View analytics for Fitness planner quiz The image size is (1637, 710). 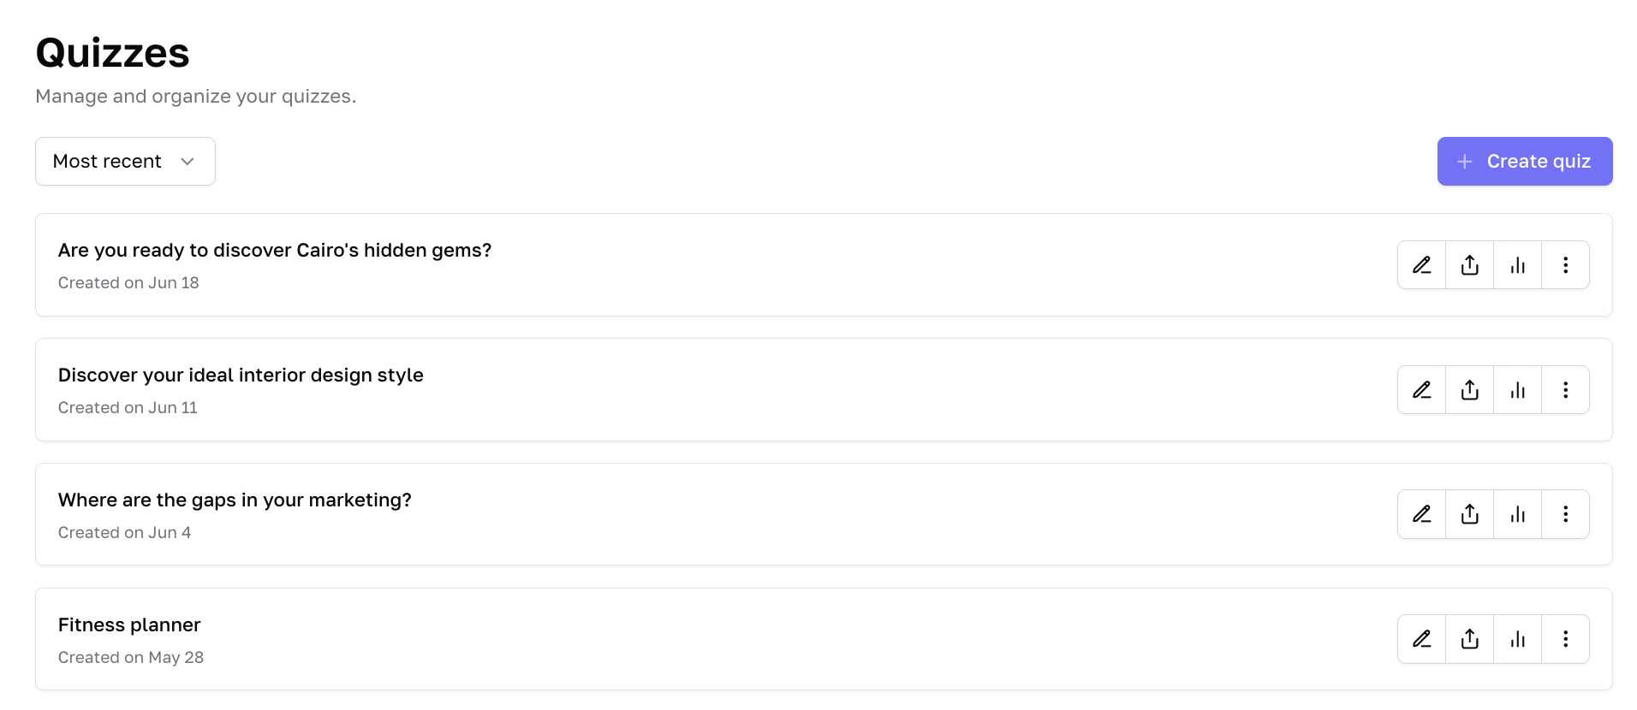coord(1517,639)
